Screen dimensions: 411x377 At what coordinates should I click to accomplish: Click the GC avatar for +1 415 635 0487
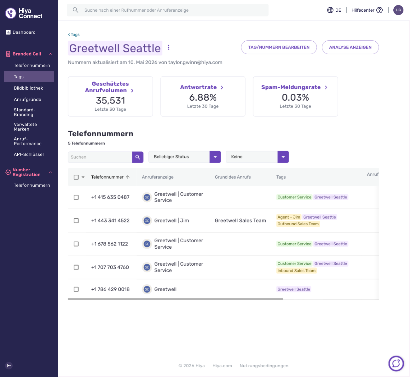(147, 197)
